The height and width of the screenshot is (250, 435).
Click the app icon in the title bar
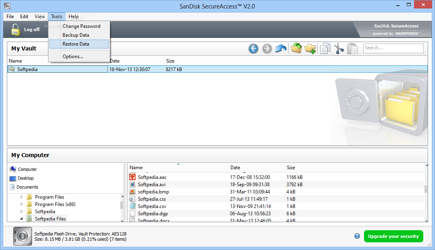pos(7,6)
